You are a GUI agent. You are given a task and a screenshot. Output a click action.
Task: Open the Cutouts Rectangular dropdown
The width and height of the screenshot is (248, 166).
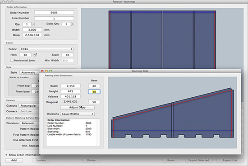[x=29, y=106]
